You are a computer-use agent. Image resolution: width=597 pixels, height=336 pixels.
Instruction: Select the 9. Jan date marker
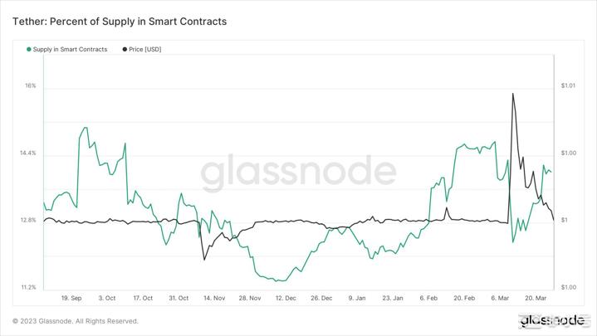pyautogui.click(x=357, y=297)
